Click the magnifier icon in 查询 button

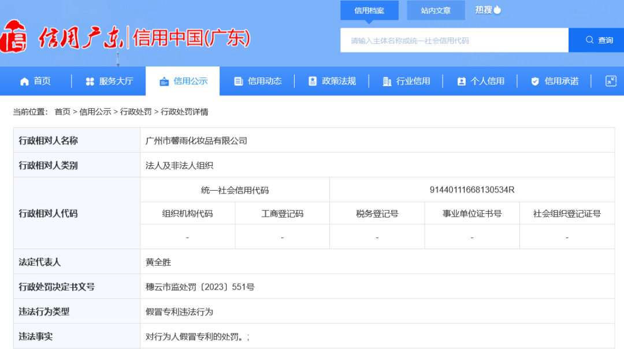(589, 40)
